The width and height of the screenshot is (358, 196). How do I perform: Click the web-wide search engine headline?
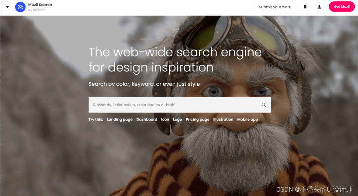point(175,60)
